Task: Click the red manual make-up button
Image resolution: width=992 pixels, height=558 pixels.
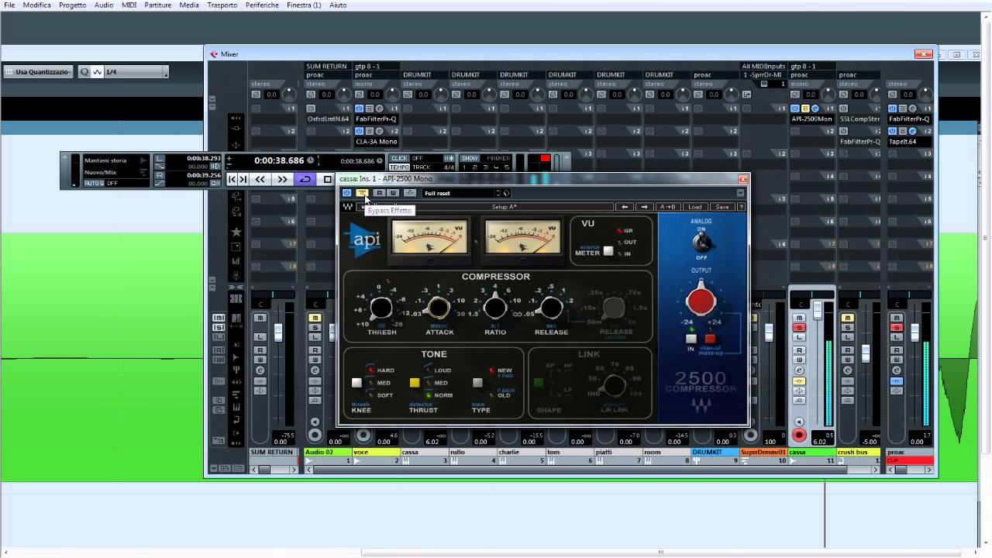Action: pos(710,339)
